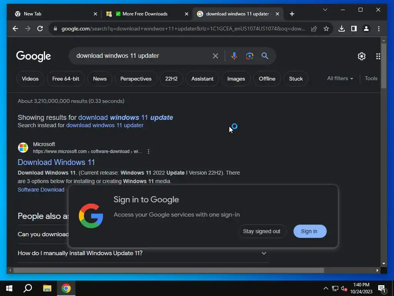The width and height of the screenshot is (394, 296).
Task: Select the Free 64-bit filter chip
Action: (x=65, y=79)
